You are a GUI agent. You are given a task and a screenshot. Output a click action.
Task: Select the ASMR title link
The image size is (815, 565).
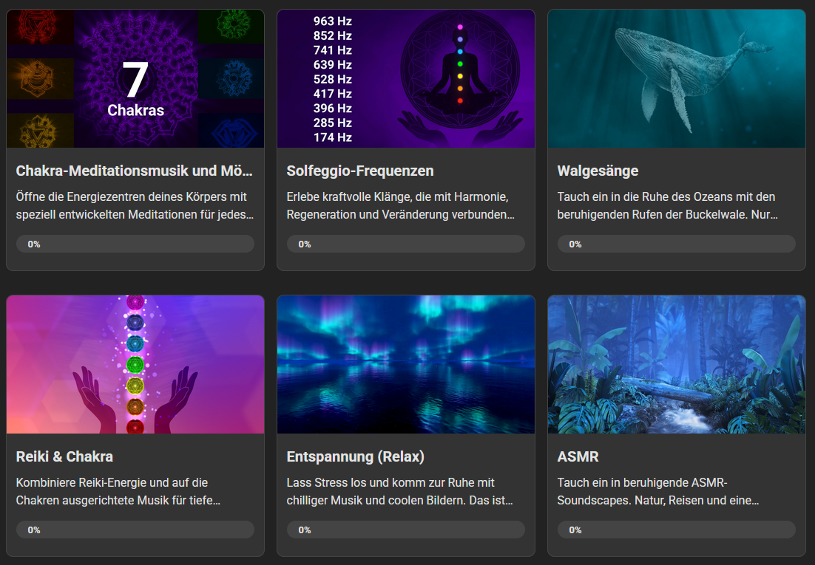(578, 456)
